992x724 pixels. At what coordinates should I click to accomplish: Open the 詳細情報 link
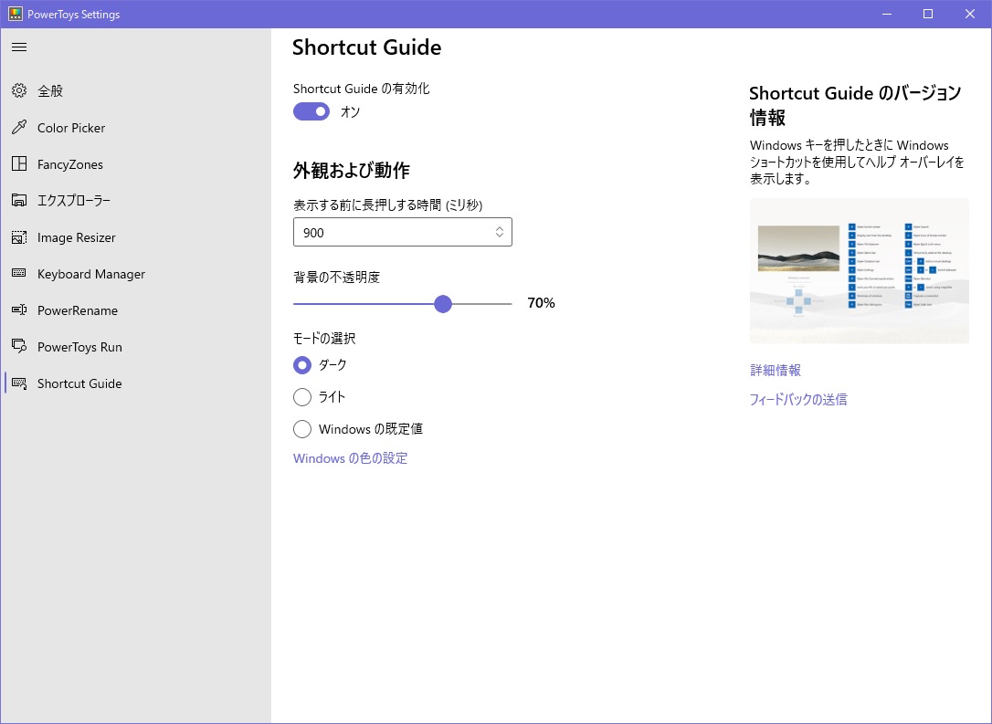(776, 371)
